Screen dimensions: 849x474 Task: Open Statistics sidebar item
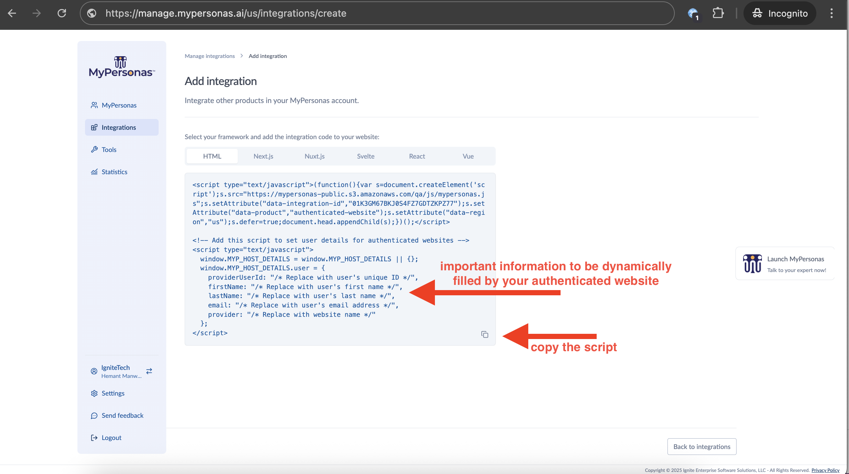tap(121, 172)
